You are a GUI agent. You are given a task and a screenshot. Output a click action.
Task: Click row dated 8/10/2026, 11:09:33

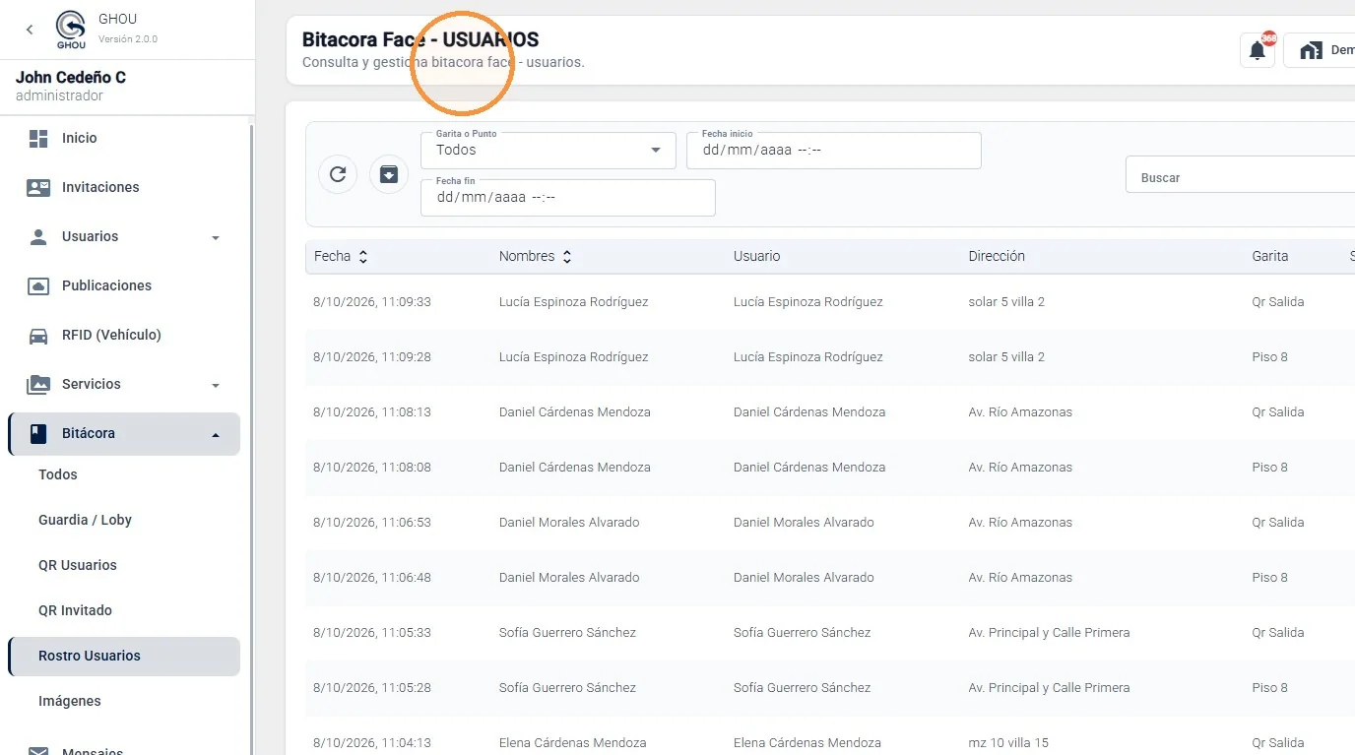click(x=830, y=302)
